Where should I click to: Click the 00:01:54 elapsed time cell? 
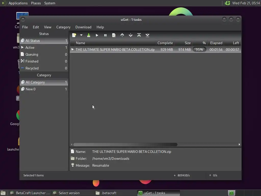216,50
